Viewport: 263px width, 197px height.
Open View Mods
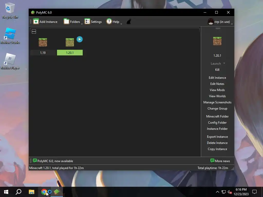click(x=217, y=90)
